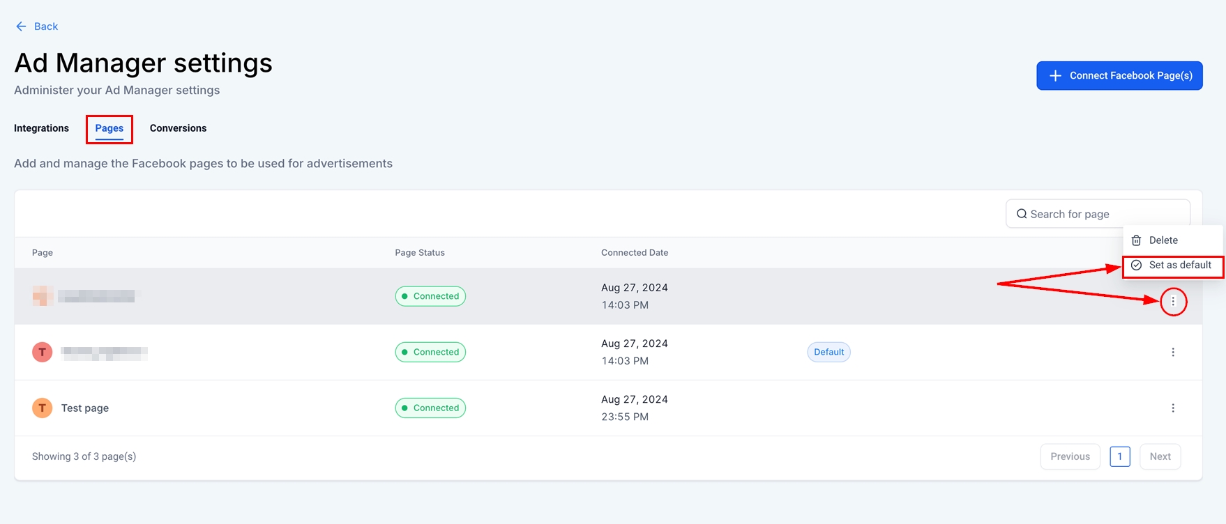Open three-dot menu for Test page

coord(1173,408)
